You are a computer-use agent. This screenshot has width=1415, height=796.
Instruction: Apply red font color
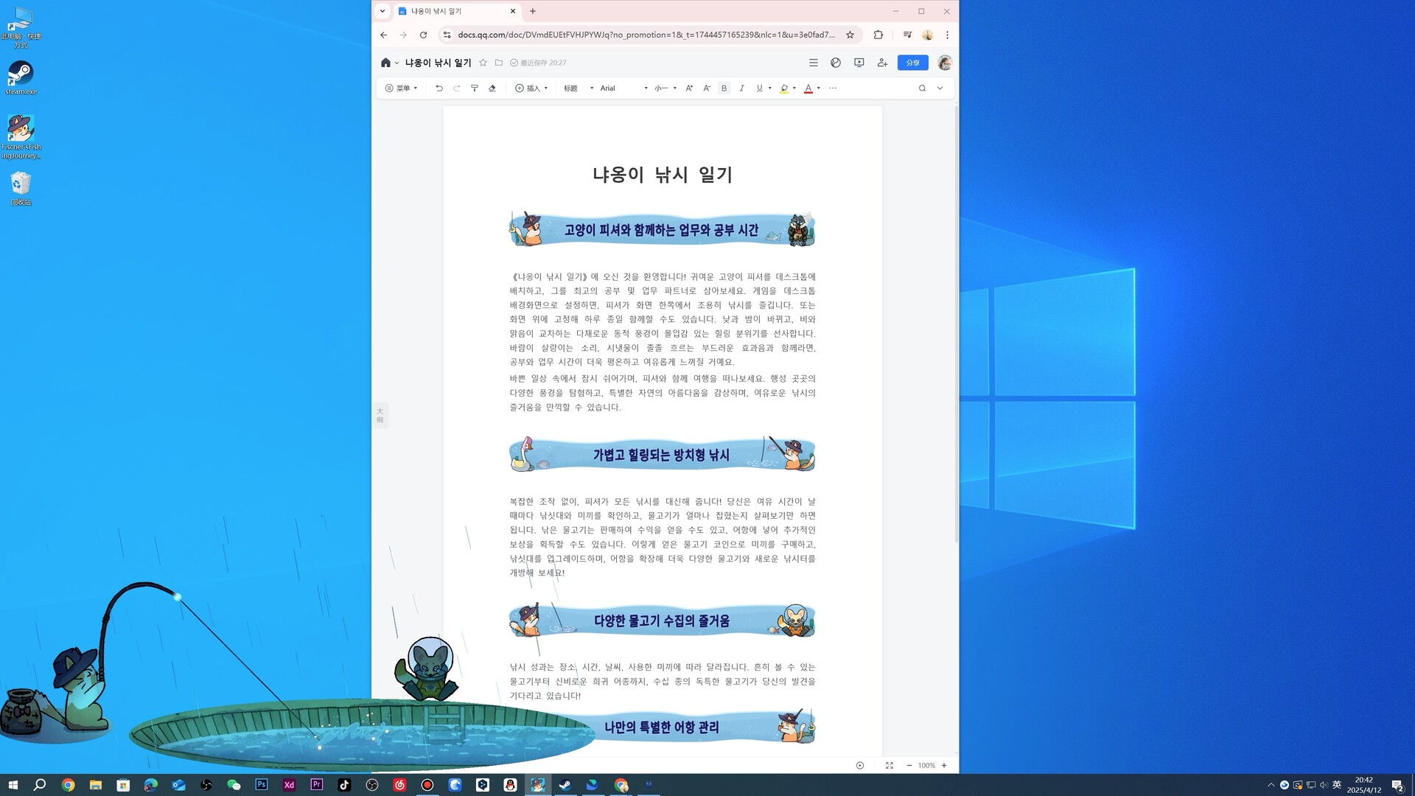(808, 88)
